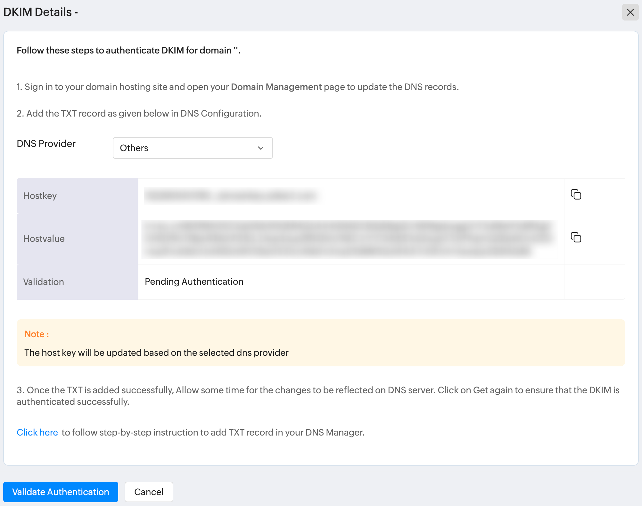Click the bold Domain Management text

[x=276, y=87]
